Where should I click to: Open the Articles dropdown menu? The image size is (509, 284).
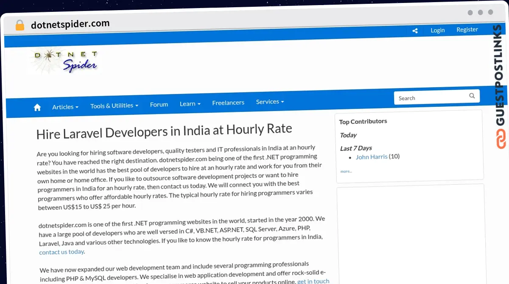tap(65, 107)
